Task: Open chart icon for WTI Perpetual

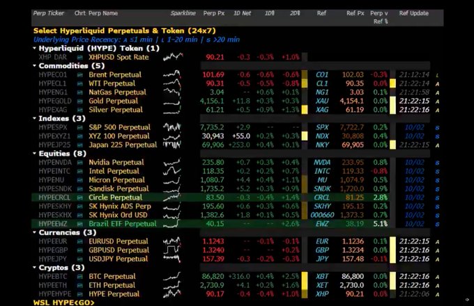Action: [x=79, y=83]
